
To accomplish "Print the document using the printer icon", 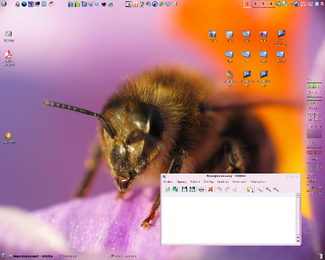I will point(201,189).
